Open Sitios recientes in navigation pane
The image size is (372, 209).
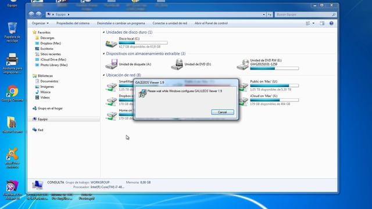tap(51, 54)
